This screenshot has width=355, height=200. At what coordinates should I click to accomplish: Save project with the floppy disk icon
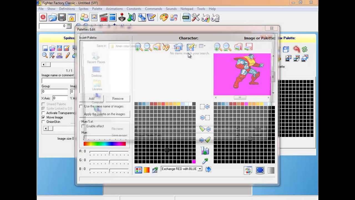click(62, 17)
